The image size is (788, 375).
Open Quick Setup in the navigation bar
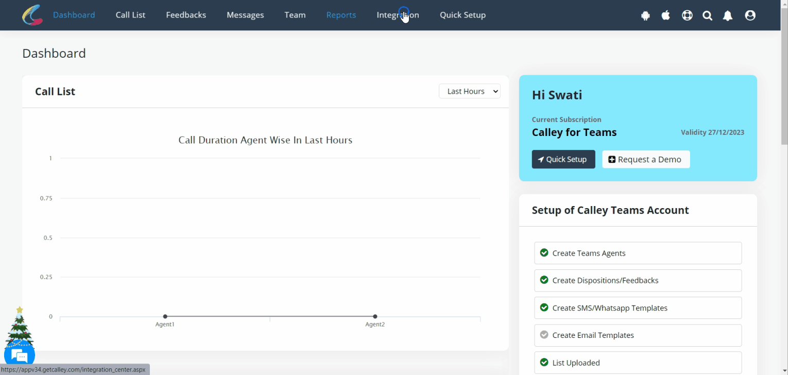[x=462, y=15]
